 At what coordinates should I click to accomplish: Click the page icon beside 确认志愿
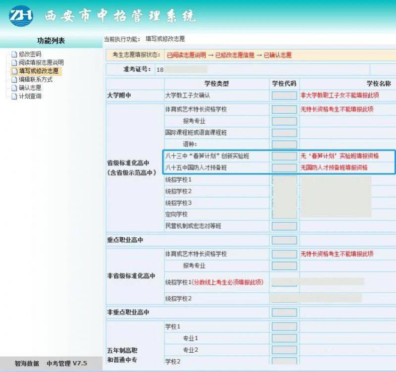(x=14, y=88)
